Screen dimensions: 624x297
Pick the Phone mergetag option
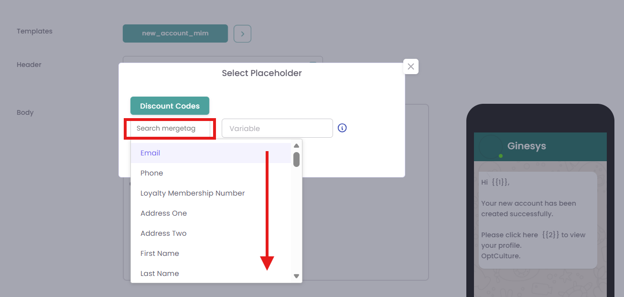point(152,173)
